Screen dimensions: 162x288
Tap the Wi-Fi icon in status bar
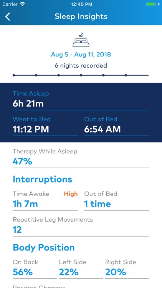23,4
